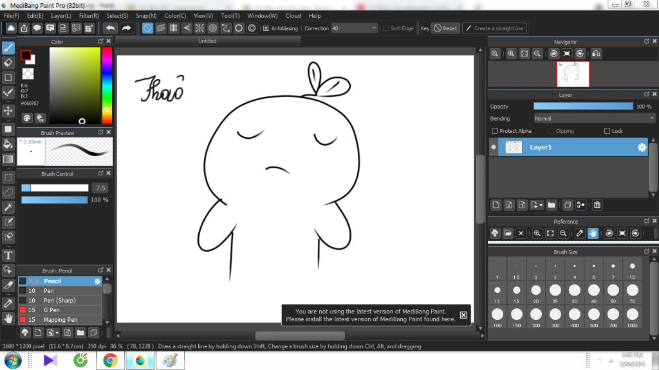Enable Soft Edge checkbox
The image size is (659, 370).
tap(385, 28)
